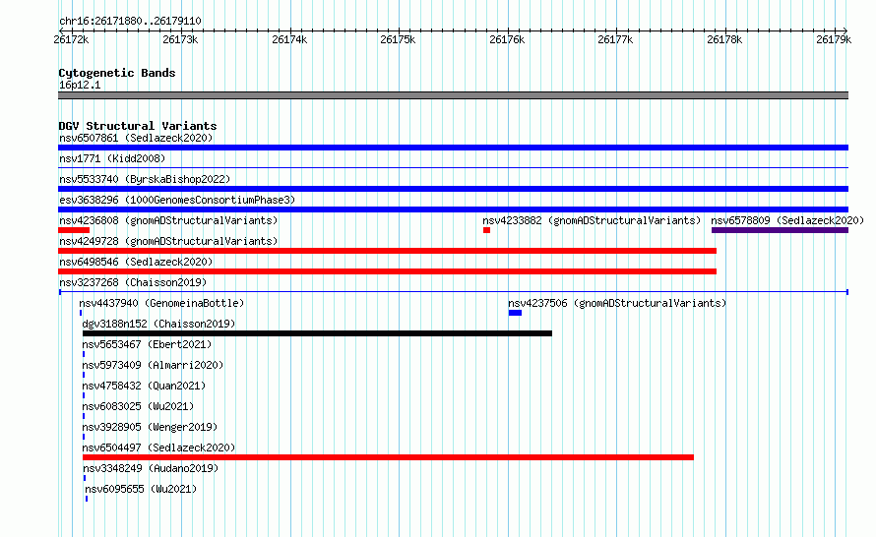Click nsv4236808 (gnomADStructuralVariants) label

(168, 220)
